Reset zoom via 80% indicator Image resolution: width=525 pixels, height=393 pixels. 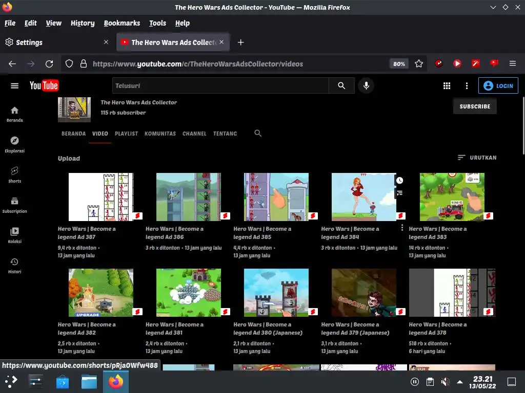pyautogui.click(x=399, y=63)
